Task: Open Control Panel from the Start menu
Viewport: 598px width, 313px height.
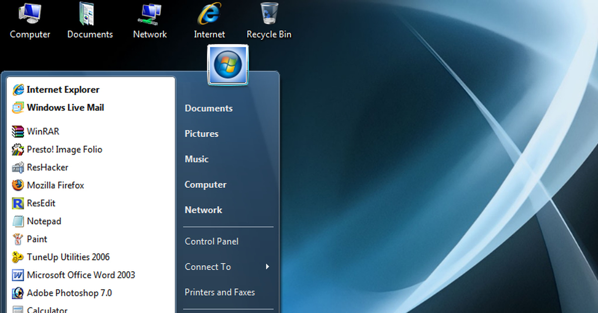Action: [211, 241]
